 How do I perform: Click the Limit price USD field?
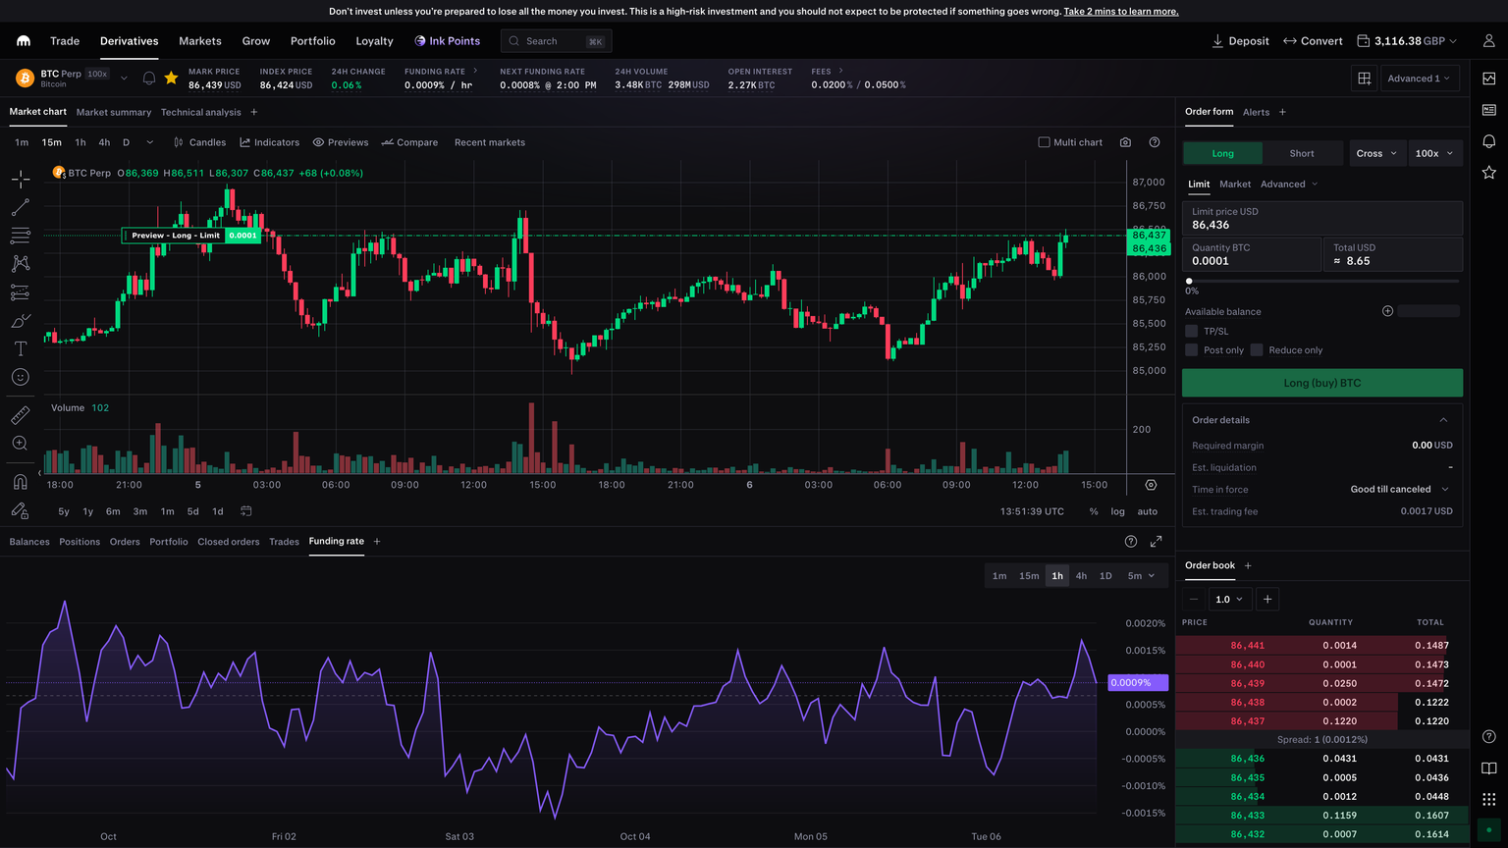click(x=1322, y=218)
